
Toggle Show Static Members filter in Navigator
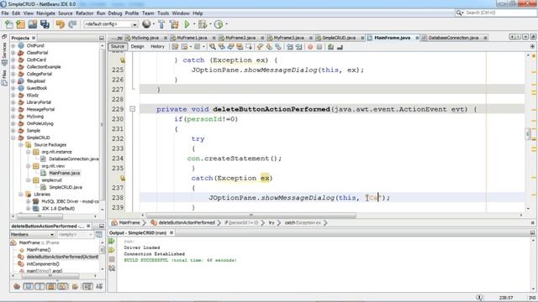[40, 286]
